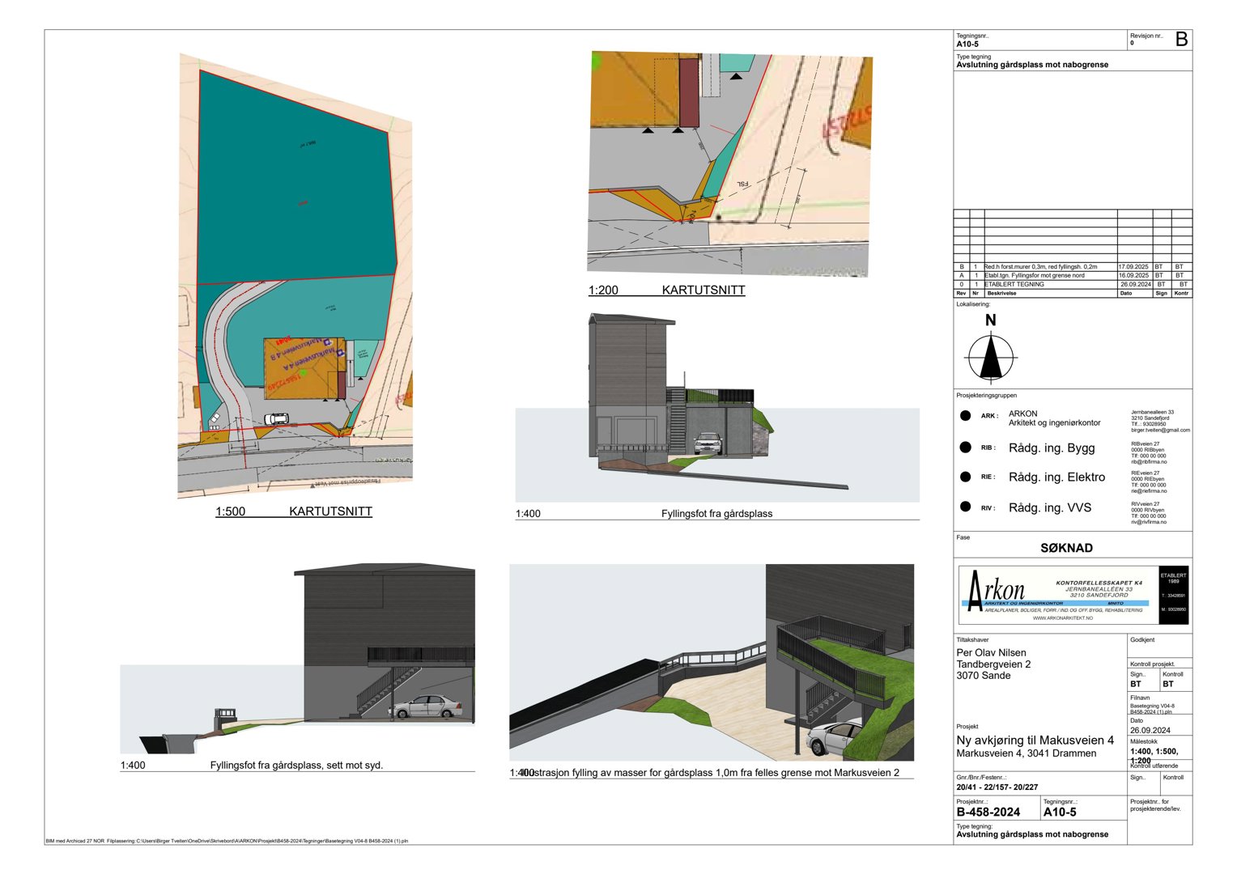Click the SØKNAD fase label
Image resolution: width=1237 pixels, height=874 pixels.
pyautogui.click(x=1067, y=548)
